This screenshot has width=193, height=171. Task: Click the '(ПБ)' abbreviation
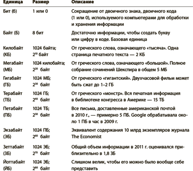(7, 115)
